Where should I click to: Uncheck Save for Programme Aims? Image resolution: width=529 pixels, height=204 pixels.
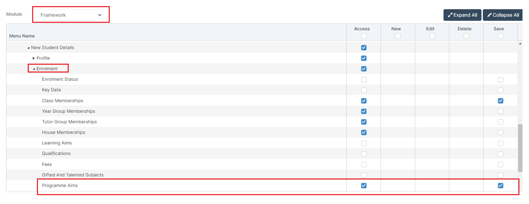(x=501, y=186)
